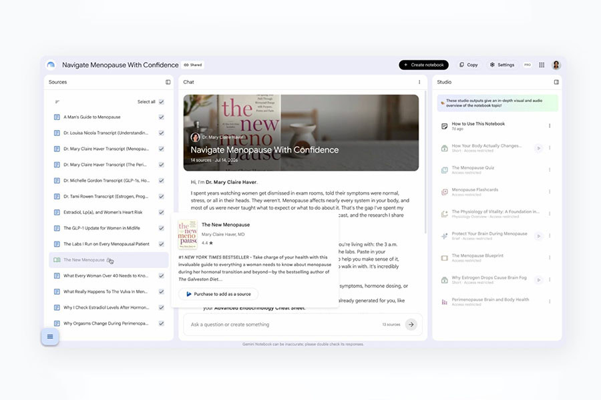601x400 pixels.
Task: Play Why Estrogen Drops Cause Brain Fog
Action: click(x=538, y=280)
